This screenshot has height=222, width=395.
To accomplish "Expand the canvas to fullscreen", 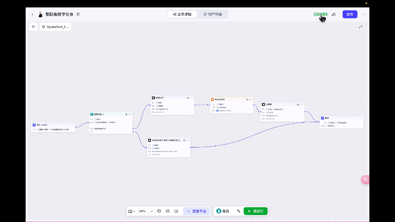I will [361, 27].
